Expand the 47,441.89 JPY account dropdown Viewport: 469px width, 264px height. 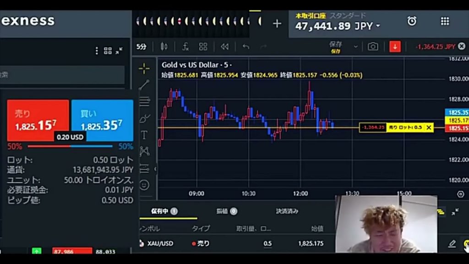378,27
